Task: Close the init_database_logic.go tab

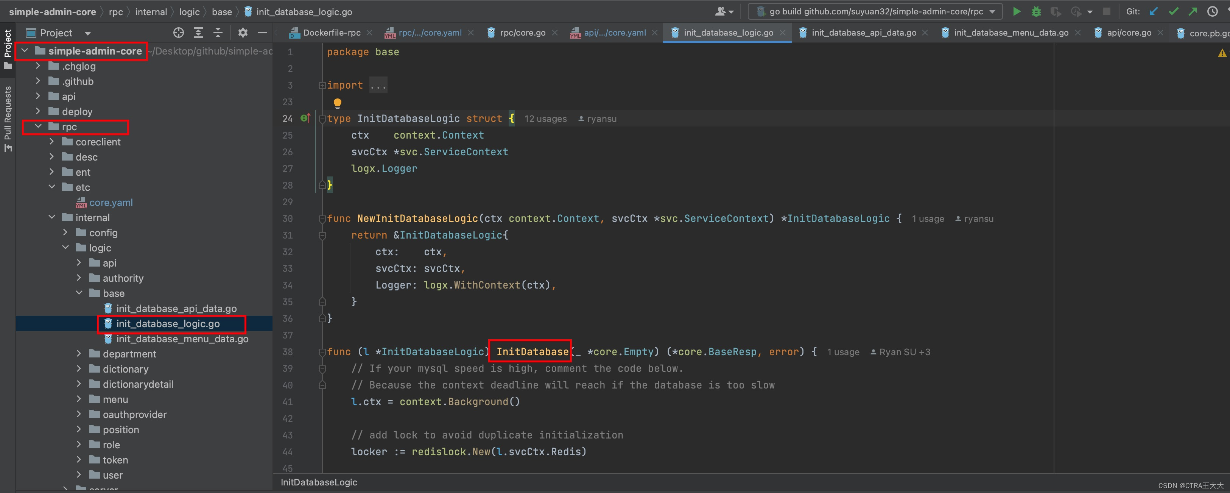Action: (x=783, y=33)
